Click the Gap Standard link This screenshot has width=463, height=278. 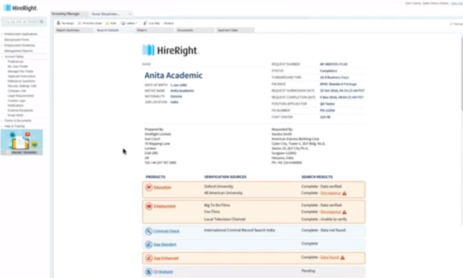point(165,244)
